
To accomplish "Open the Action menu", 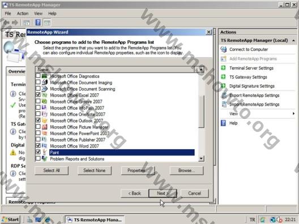I will tap(23, 14).
